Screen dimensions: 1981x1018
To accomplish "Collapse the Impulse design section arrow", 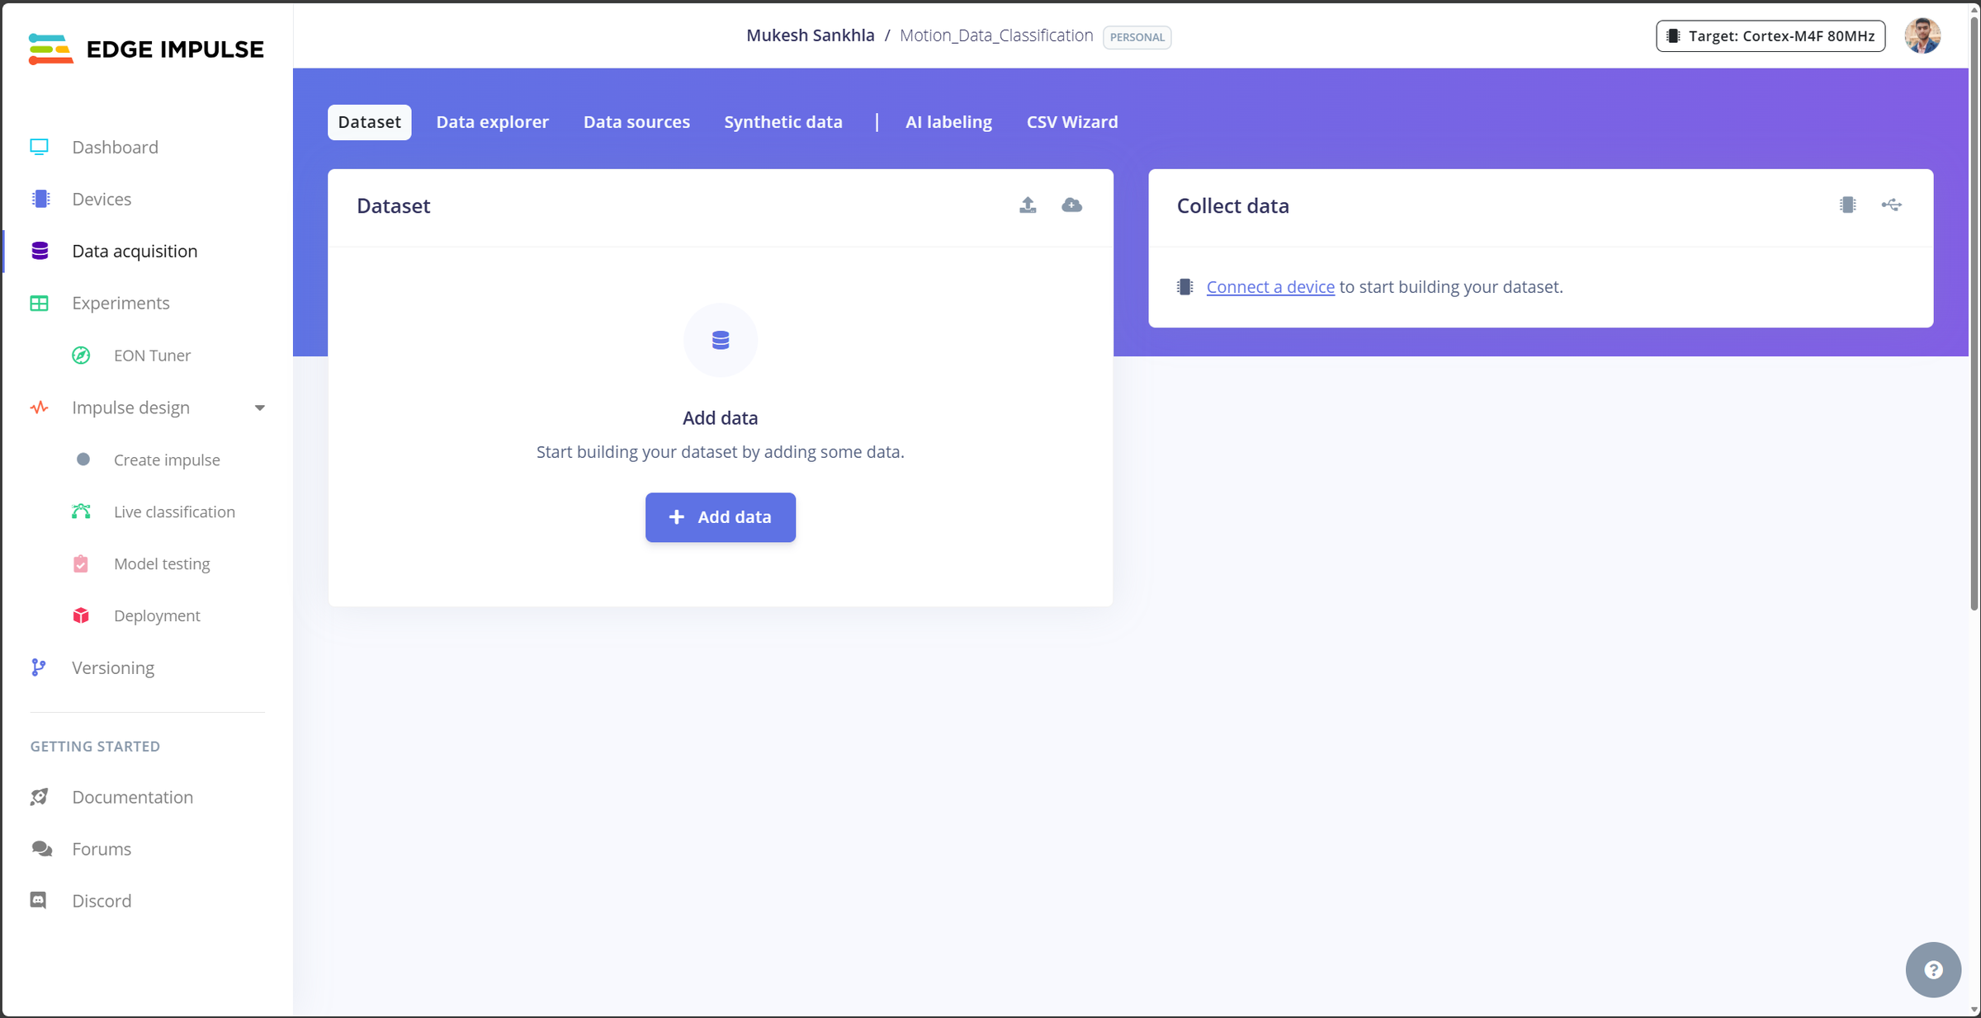I will (260, 408).
